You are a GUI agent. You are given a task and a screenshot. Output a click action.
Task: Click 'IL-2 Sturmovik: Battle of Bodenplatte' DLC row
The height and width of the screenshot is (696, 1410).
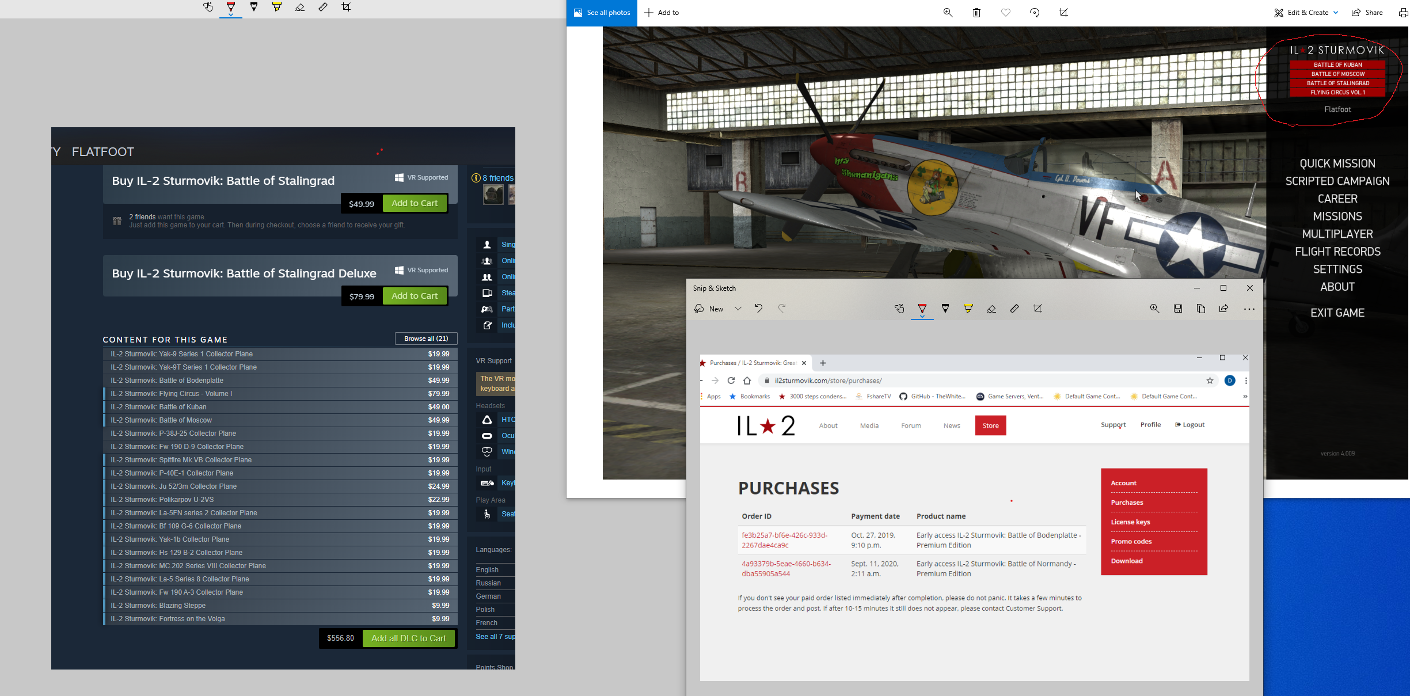[280, 381]
